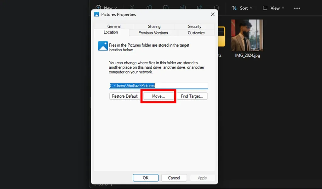322x189 pixels.
Task: Select the IMG_2024.jpg thumbnail
Action: (247, 36)
